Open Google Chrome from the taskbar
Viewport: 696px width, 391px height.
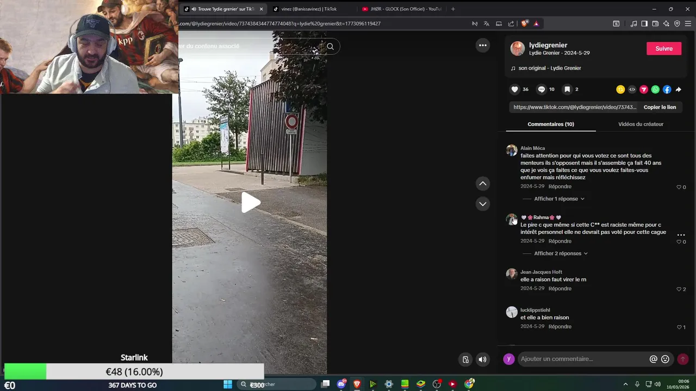click(x=469, y=384)
